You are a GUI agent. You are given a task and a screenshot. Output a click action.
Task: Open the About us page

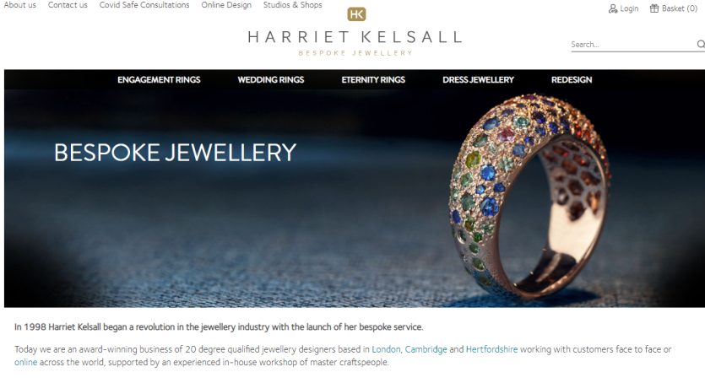[19, 5]
